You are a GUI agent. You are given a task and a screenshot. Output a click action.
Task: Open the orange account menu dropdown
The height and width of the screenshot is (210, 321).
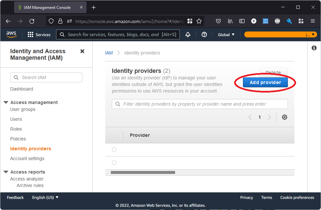tap(280, 35)
